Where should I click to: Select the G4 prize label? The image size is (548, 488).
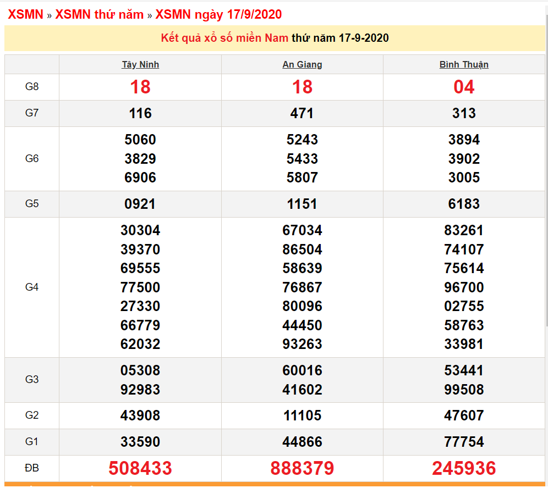point(31,287)
